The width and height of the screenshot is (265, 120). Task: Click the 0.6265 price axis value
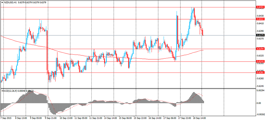(x=259, y=79)
